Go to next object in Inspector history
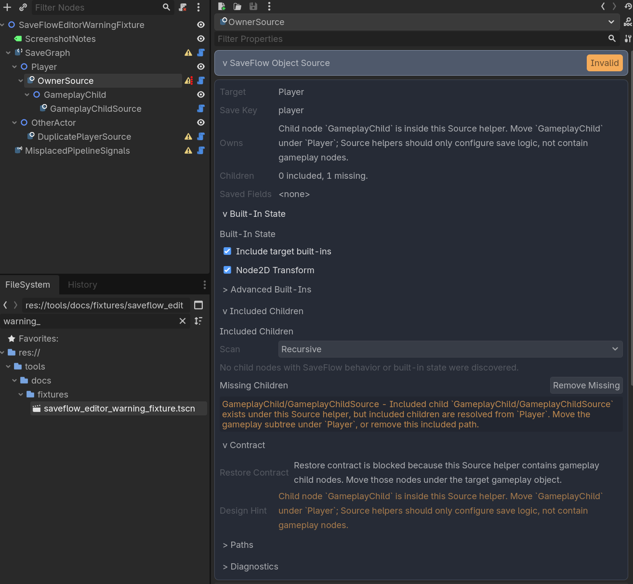This screenshot has width=633, height=584. pos(614,6)
